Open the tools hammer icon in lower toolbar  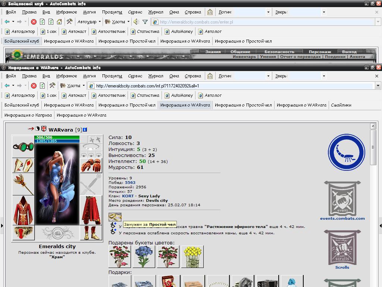point(52,86)
